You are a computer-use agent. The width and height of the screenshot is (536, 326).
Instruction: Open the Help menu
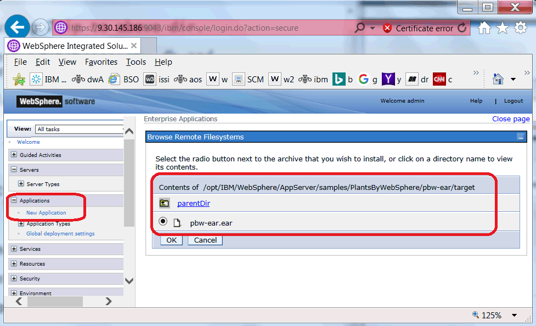pyautogui.click(x=163, y=62)
